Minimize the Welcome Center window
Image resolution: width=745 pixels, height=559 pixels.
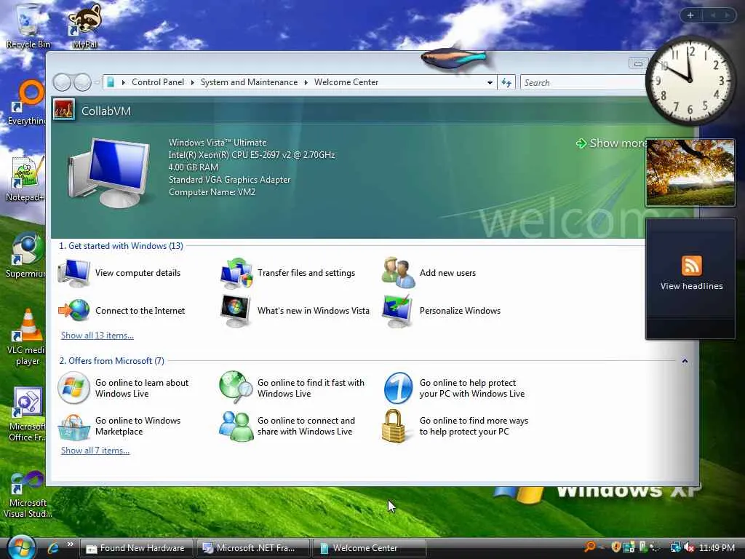click(x=638, y=63)
